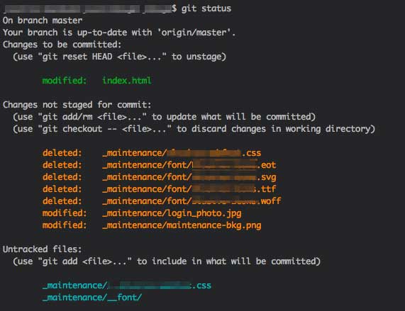
Task: Click the 'deleted:' label on the .woff row
Action: point(62,201)
